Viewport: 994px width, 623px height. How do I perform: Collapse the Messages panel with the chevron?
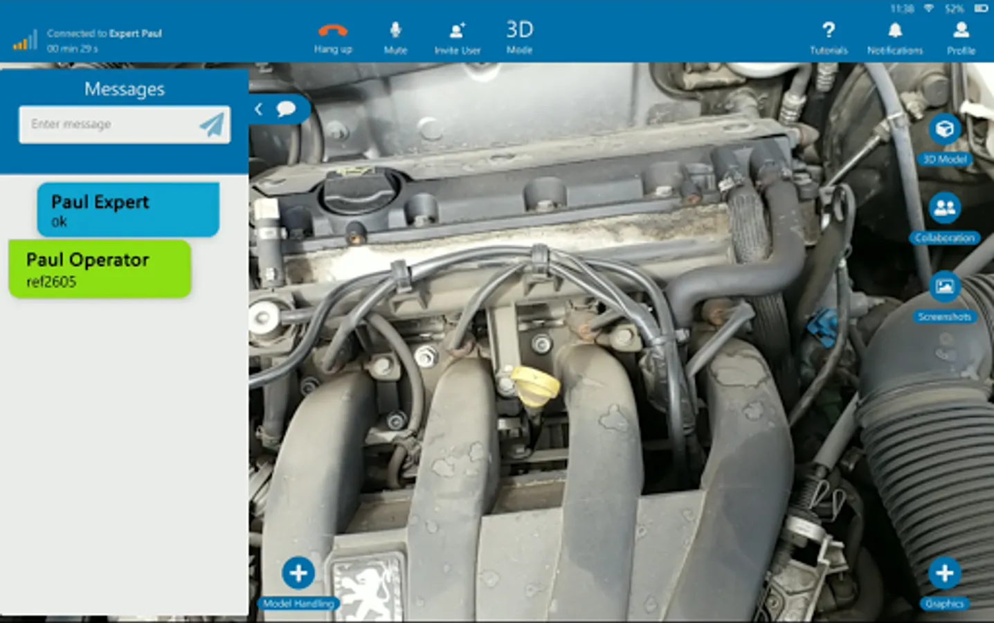click(x=258, y=109)
